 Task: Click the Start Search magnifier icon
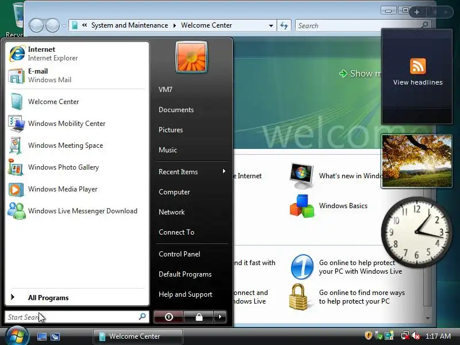click(x=142, y=317)
